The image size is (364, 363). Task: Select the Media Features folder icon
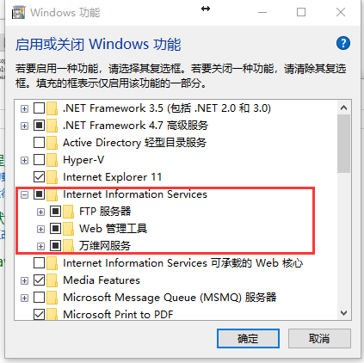[x=52, y=280]
